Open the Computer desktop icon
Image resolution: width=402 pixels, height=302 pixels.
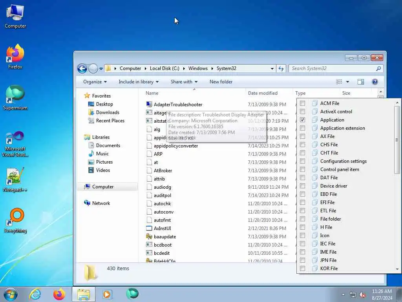click(15, 17)
